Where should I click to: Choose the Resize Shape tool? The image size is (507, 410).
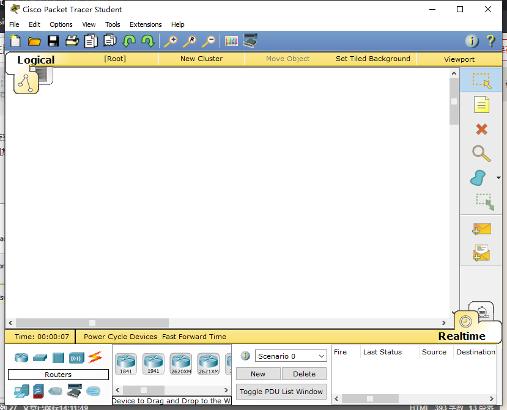point(485,202)
